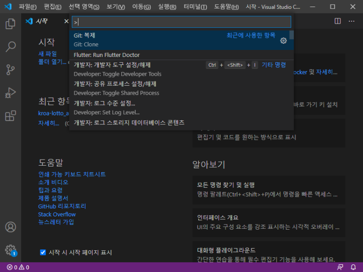Open the 보기(V) menu
Screen dimensions: 363x272
(x=116, y=7)
